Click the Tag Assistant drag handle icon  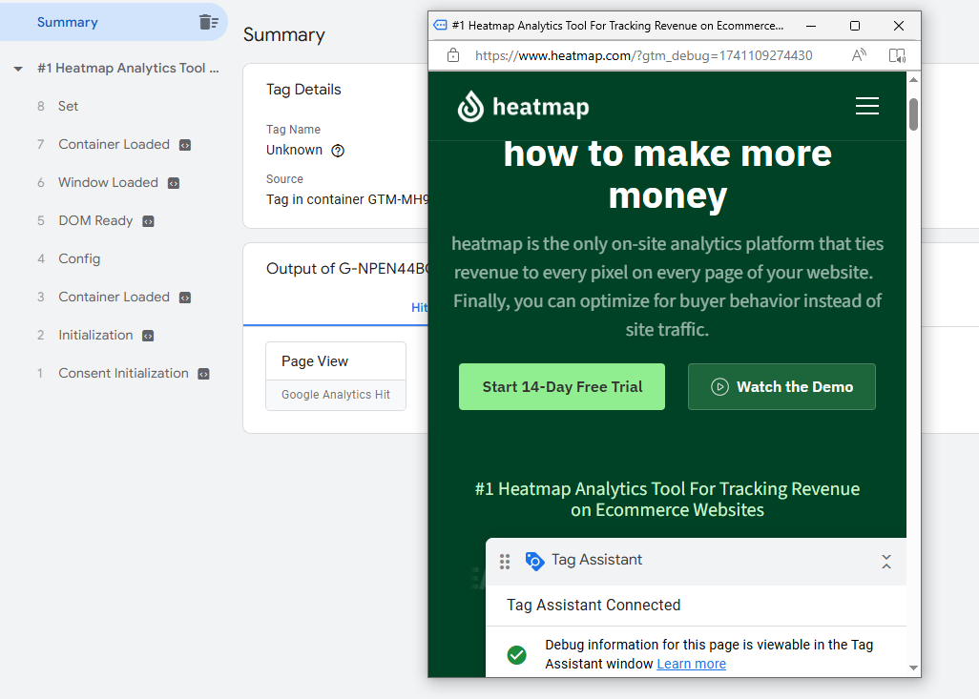pos(505,562)
